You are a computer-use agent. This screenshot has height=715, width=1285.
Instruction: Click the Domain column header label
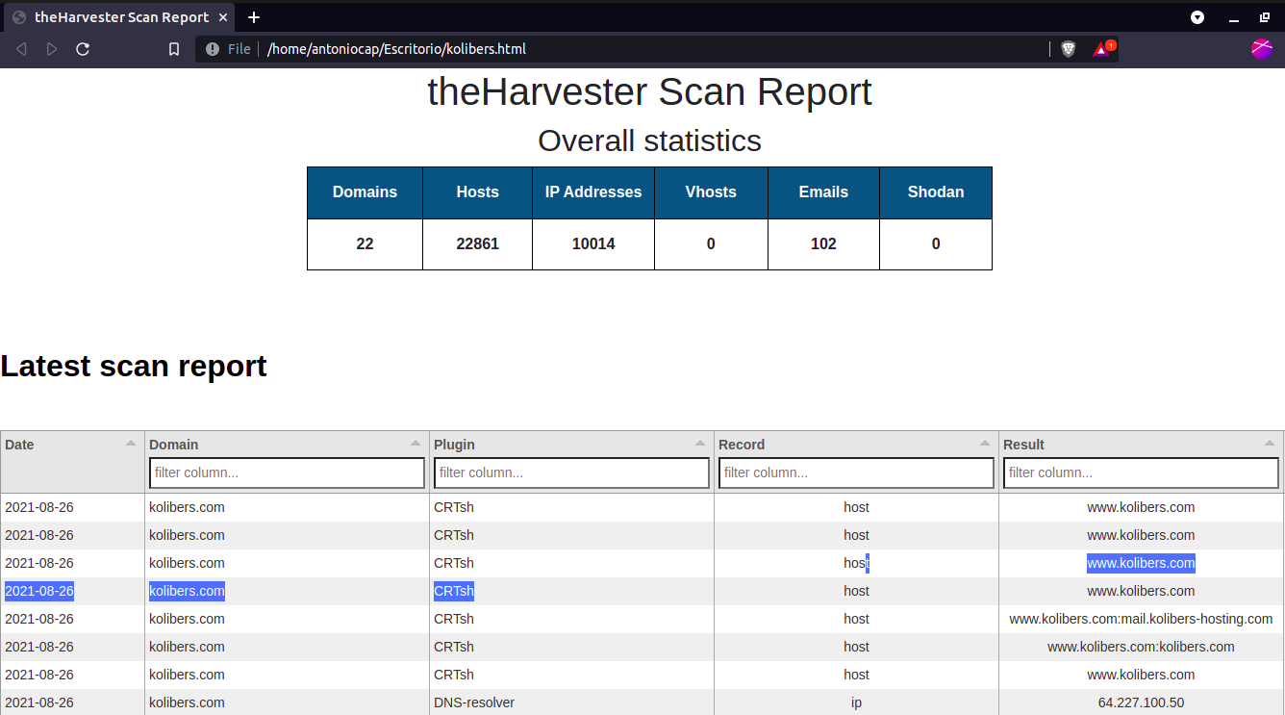[x=174, y=445]
